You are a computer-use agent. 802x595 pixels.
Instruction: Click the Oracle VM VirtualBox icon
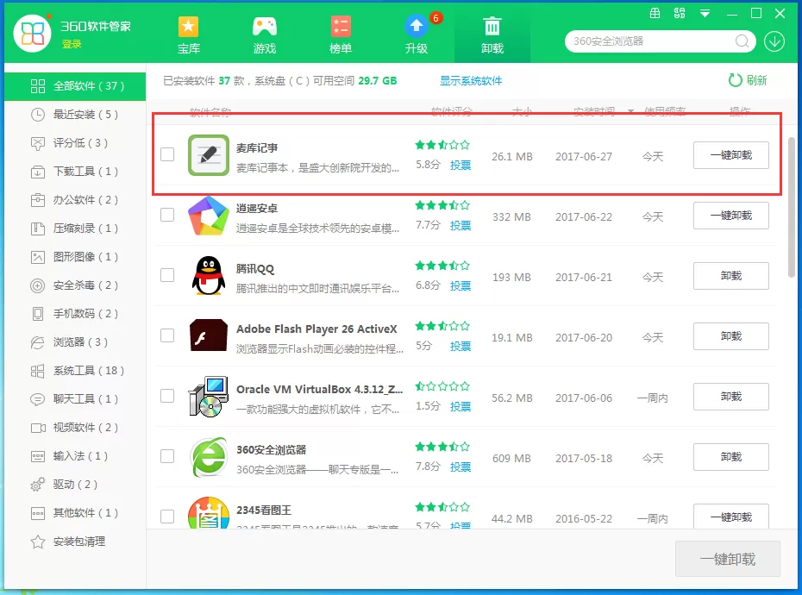click(x=208, y=397)
